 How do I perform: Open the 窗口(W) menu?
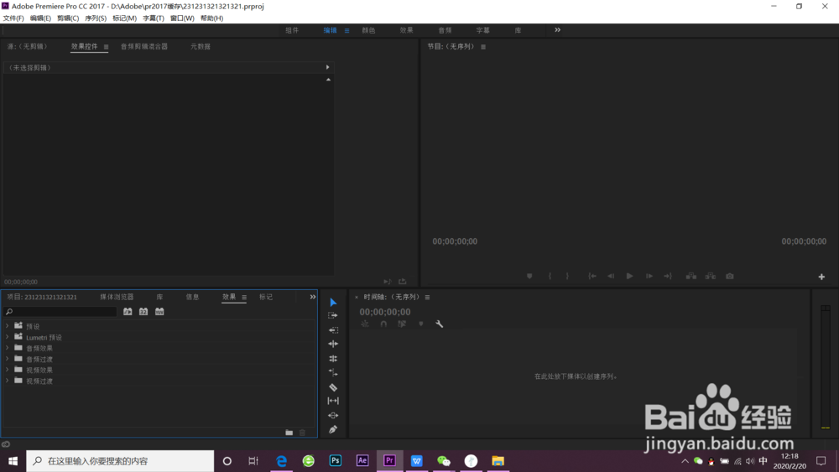pos(182,18)
